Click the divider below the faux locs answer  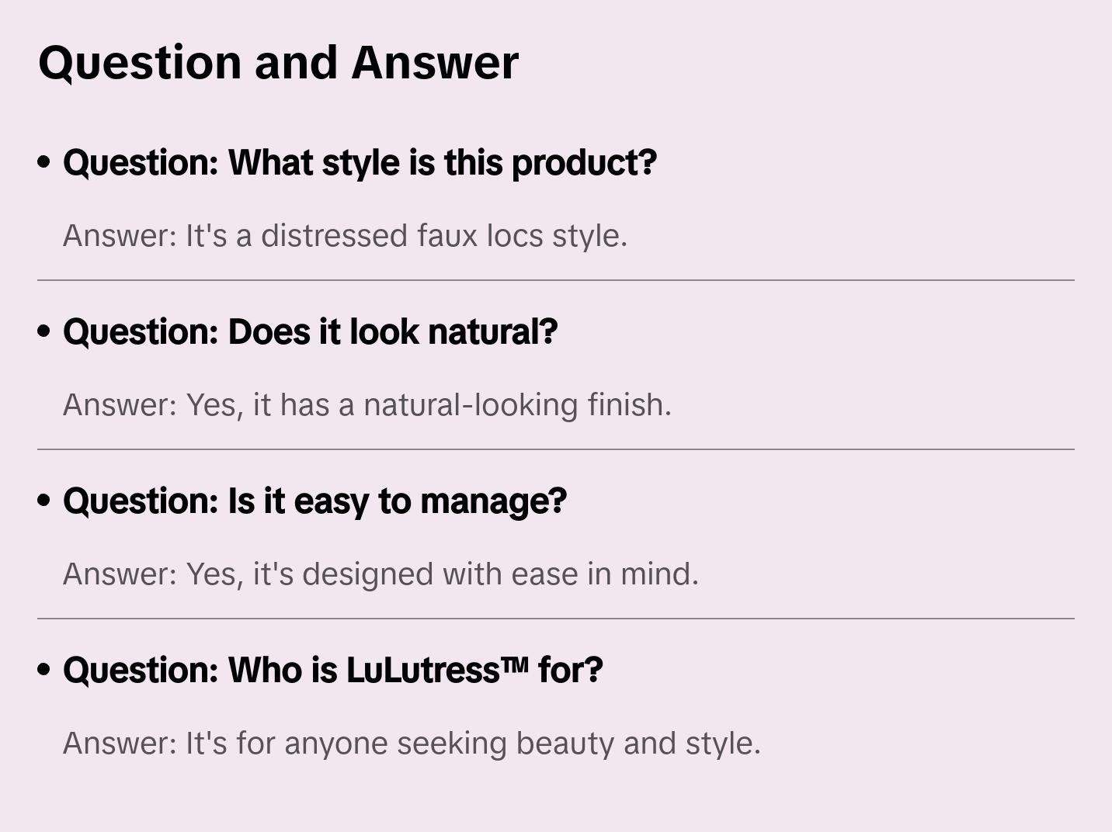coord(556,280)
